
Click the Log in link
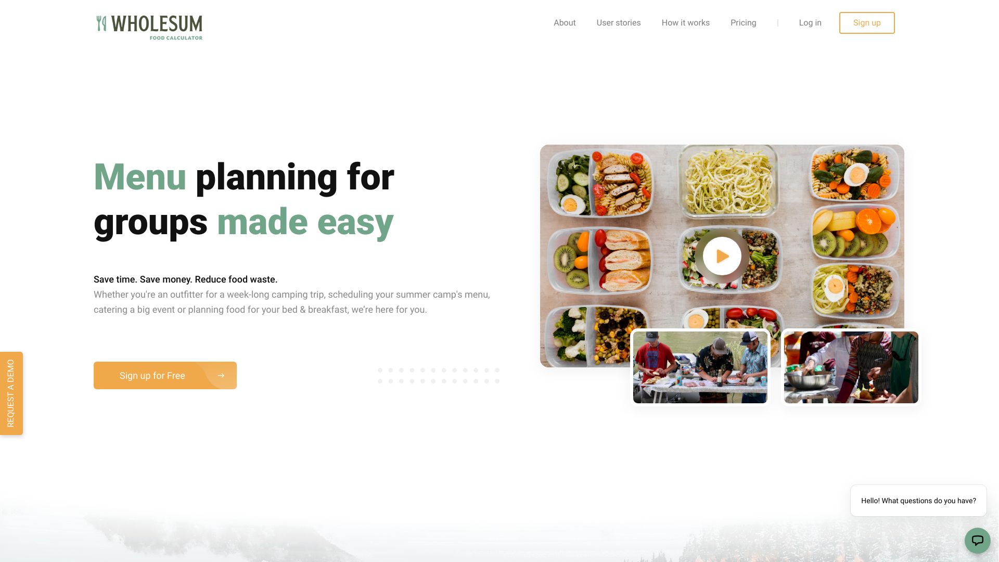tap(810, 23)
